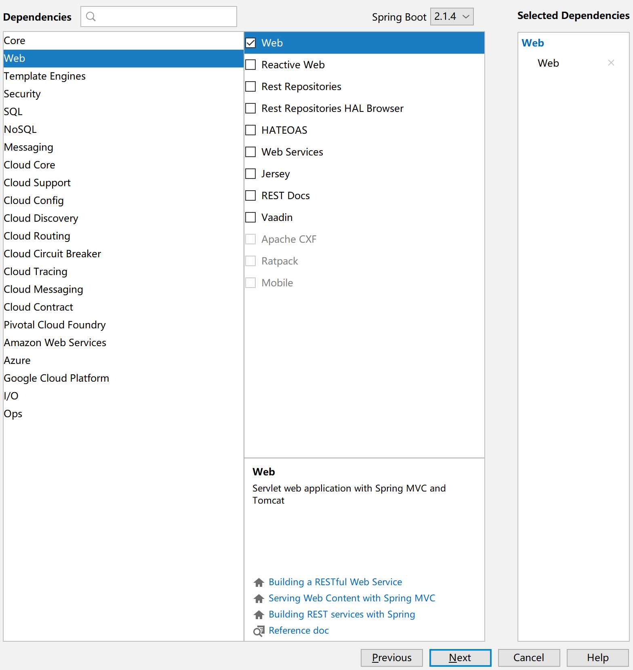The image size is (633, 670).
Task: Select the Cloud Tracing category
Action: (123, 271)
